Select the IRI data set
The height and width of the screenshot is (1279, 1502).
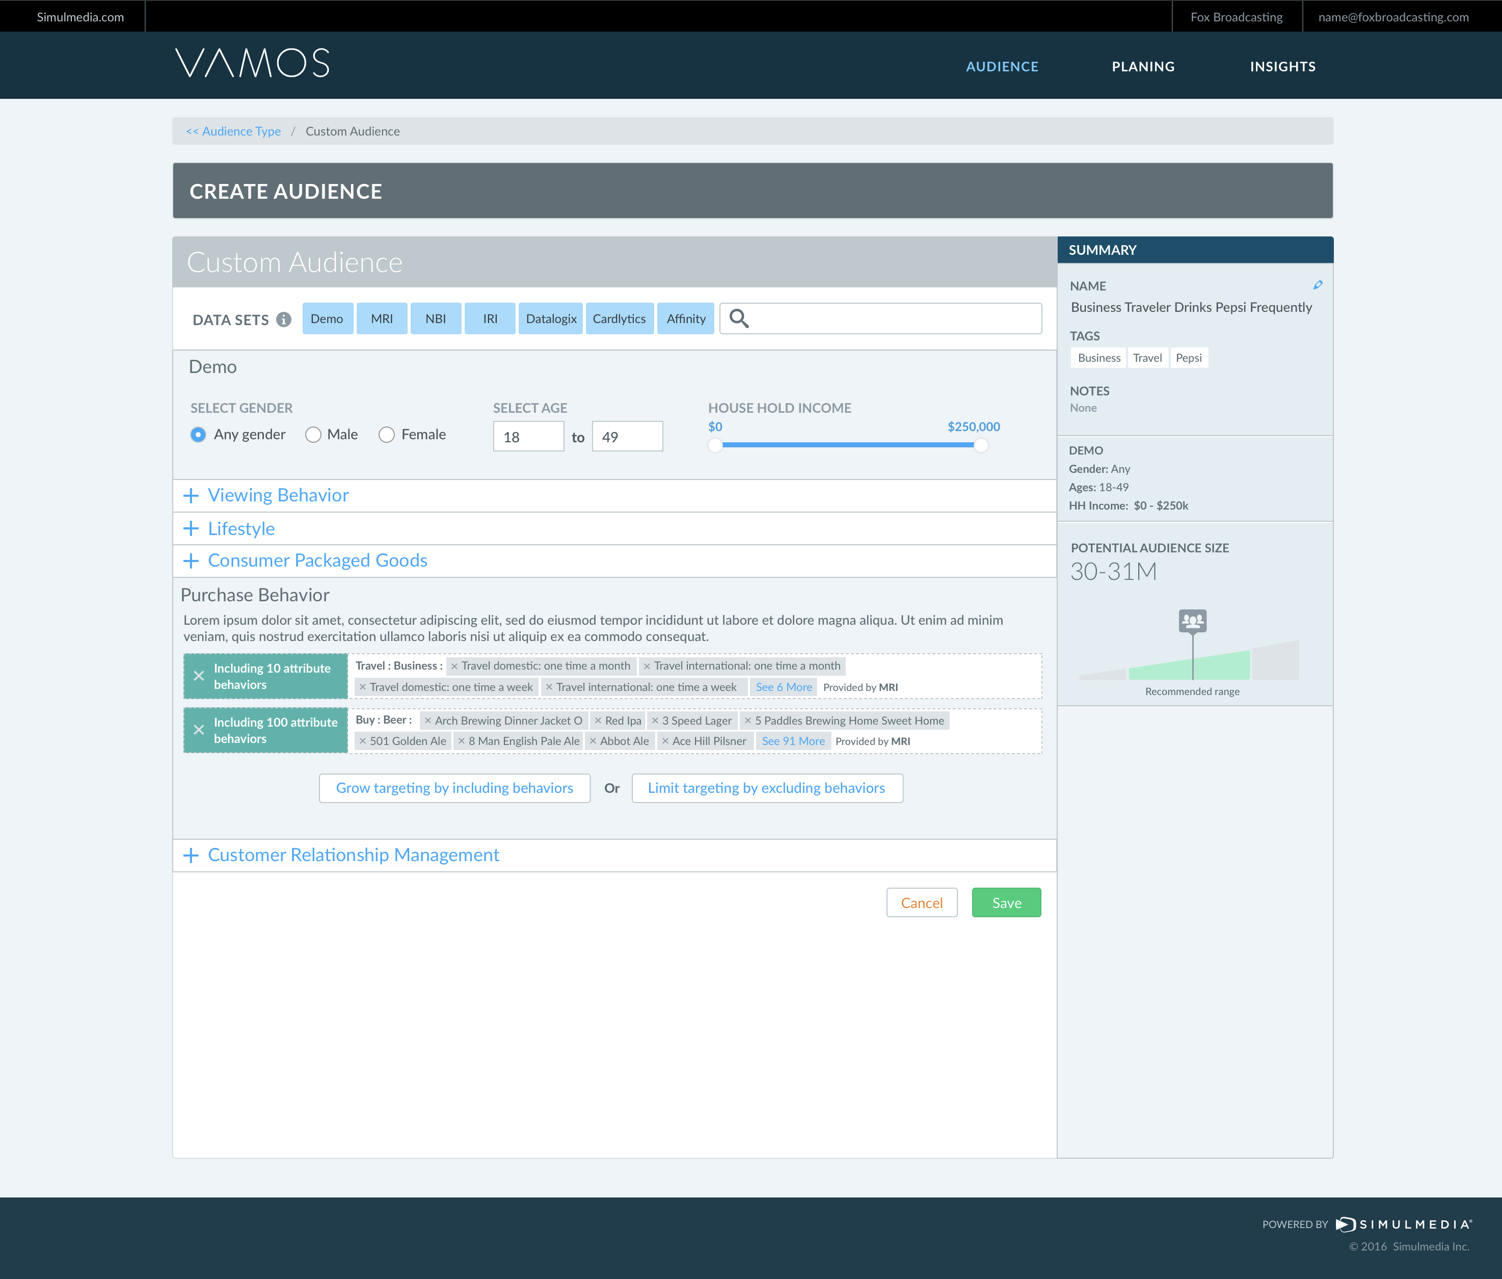pyautogui.click(x=490, y=318)
